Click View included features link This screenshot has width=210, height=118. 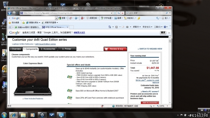(x=33, y=99)
